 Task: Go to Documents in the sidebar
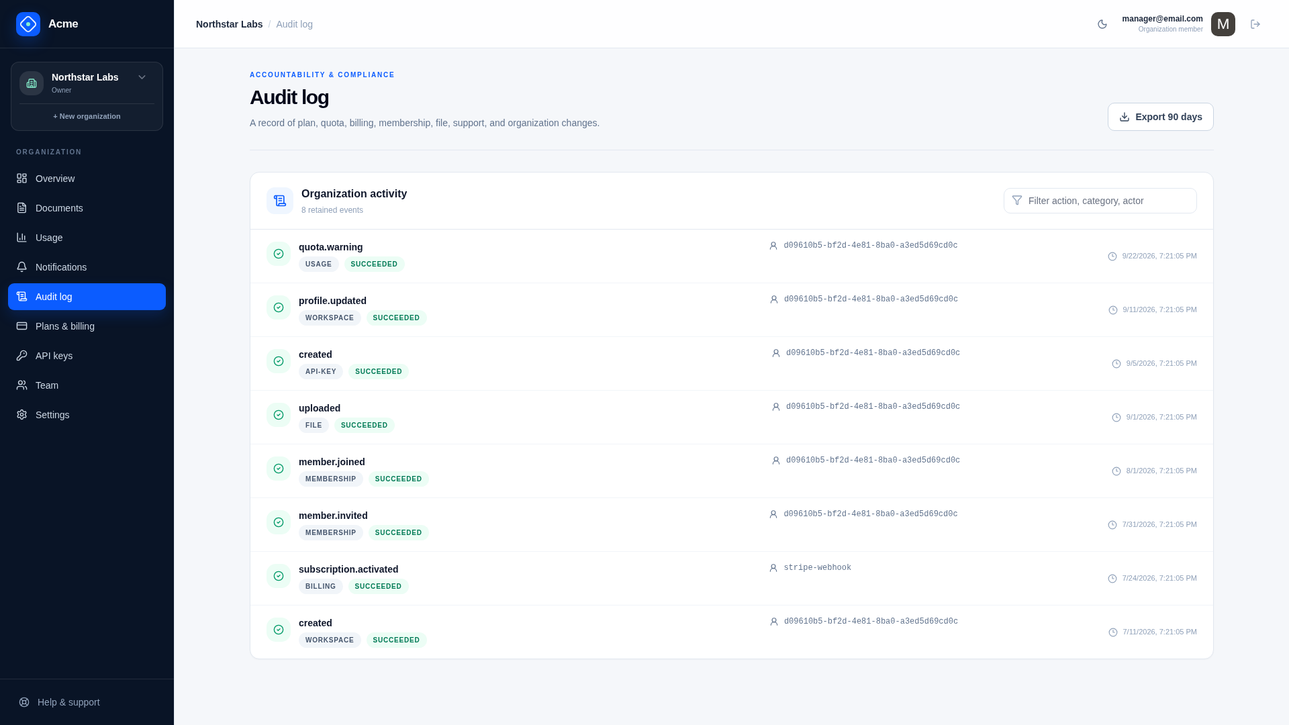pyautogui.click(x=87, y=208)
